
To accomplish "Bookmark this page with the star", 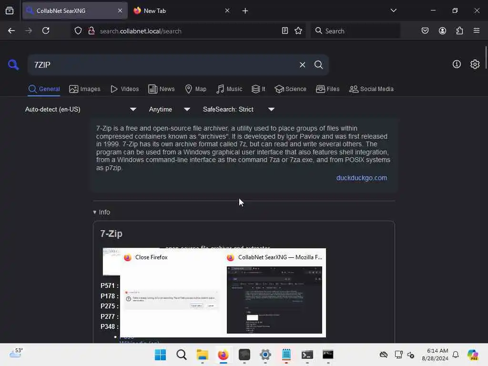I will click(298, 30).
